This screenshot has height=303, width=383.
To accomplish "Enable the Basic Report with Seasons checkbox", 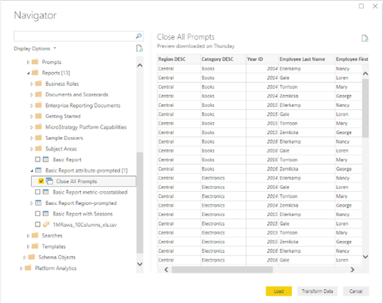I will point(37,213).
